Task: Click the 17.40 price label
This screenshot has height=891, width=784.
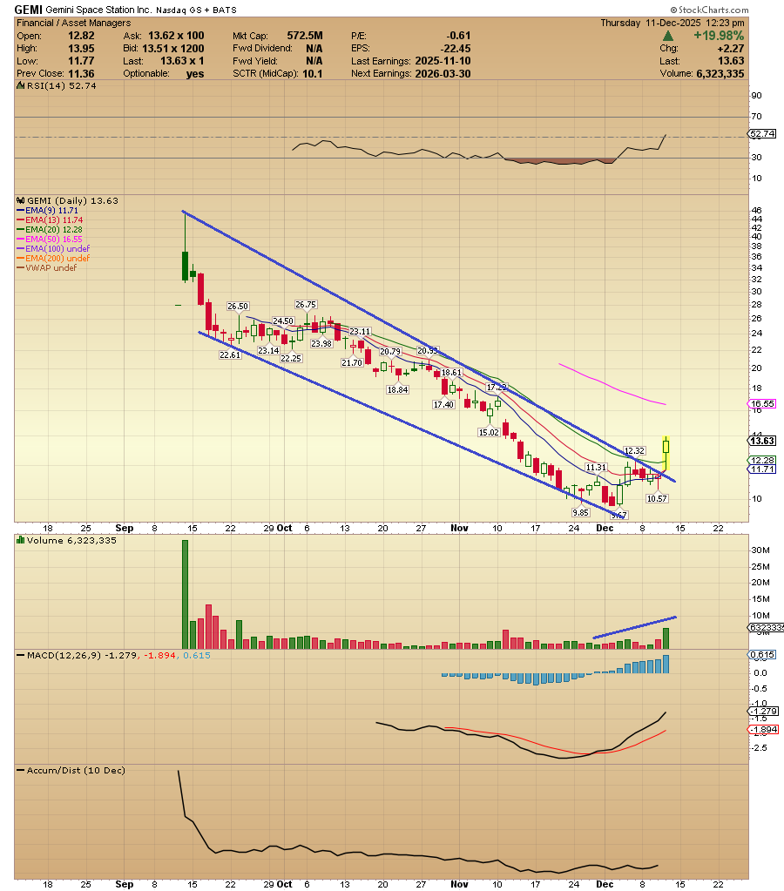Action: coord(443,405)
